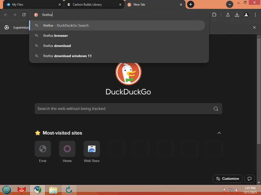The image size is (261, 195).
Task: Click the Supermium logo in the infobar
Action: [7, 27]
